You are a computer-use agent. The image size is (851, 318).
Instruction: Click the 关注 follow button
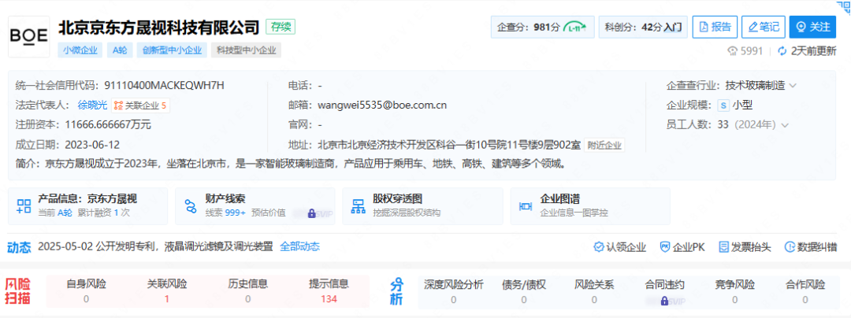(812, 27)
